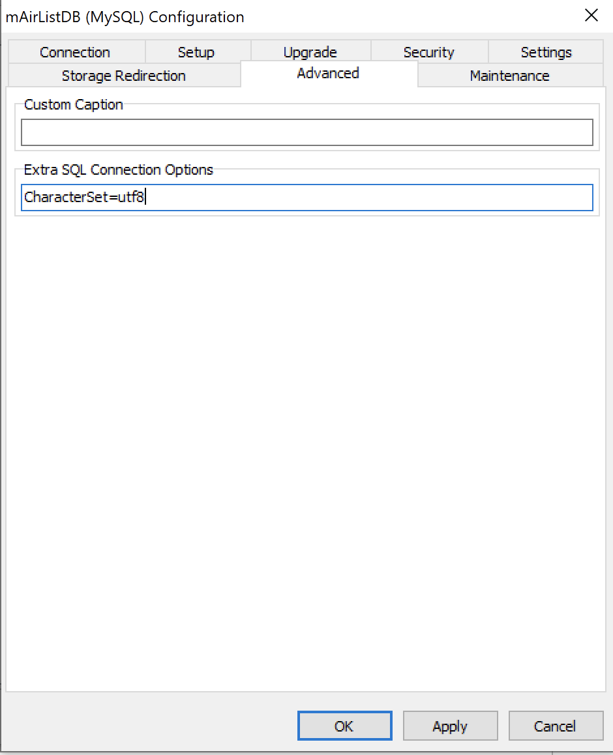Cancel the configuration dialog

click(555, 726)
